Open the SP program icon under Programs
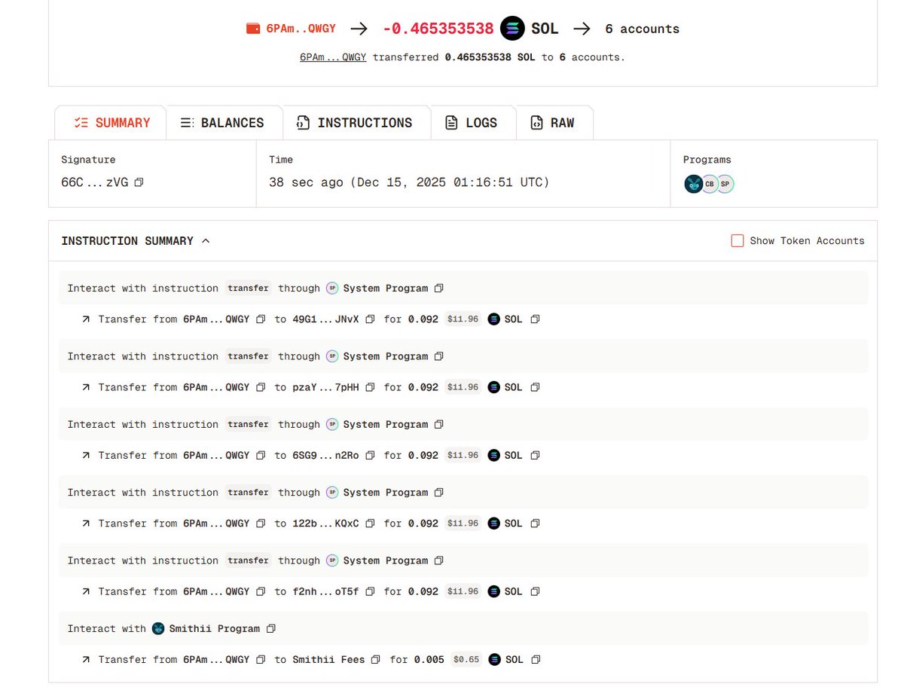Screen dimensions: 904x687 [x=725, y=184]
